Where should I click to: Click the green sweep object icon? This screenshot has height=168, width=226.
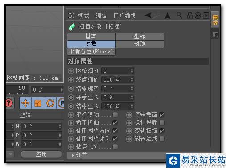[72, 27]
